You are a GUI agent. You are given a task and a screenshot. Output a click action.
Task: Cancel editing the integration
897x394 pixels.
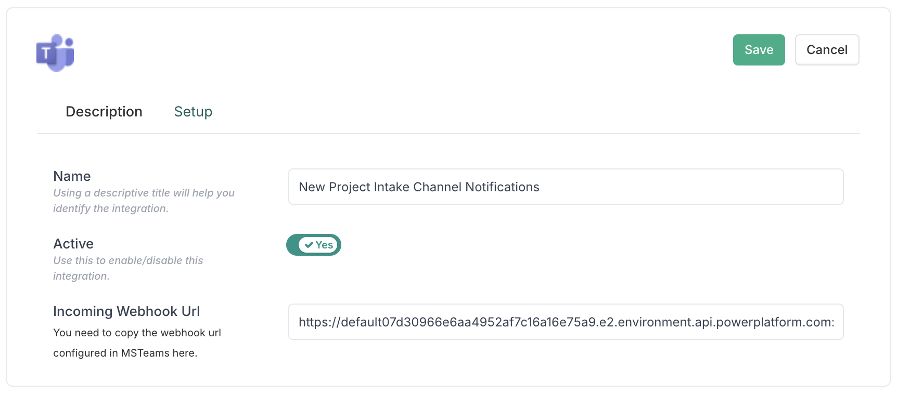827,50
